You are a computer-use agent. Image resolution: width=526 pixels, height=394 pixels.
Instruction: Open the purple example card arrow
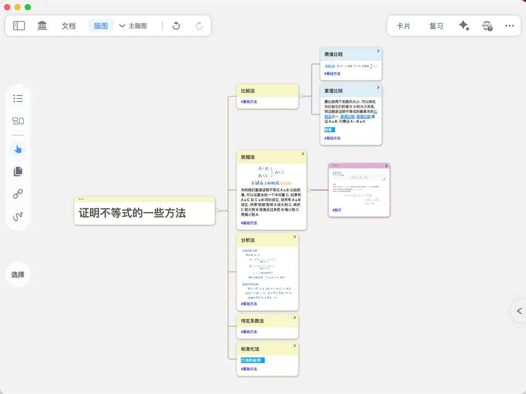click(386, 166)
